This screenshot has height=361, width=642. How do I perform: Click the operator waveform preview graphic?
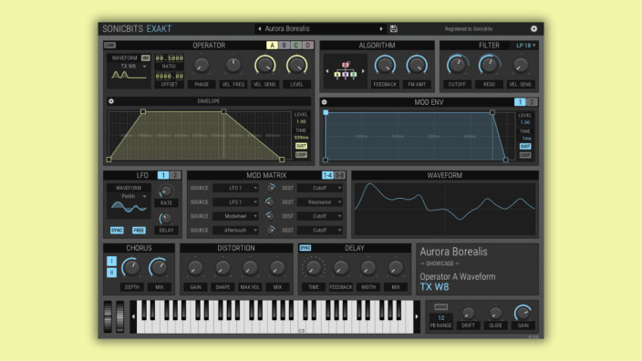129,76
